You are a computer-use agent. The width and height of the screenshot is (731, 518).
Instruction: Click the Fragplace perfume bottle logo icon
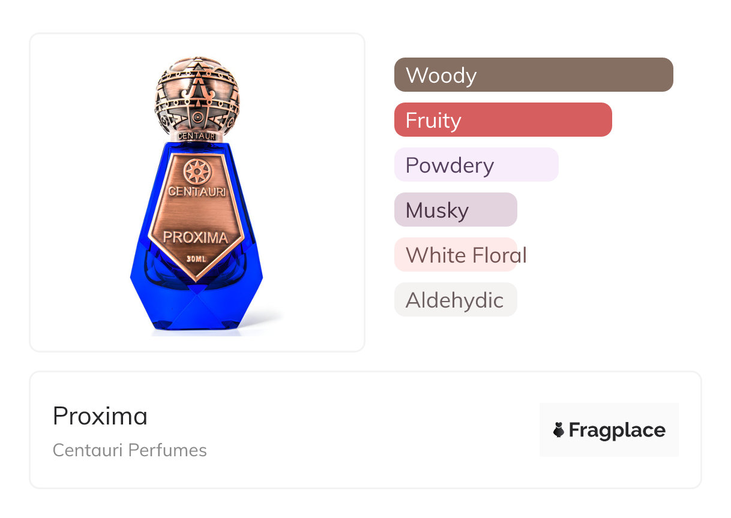(559, 430)
